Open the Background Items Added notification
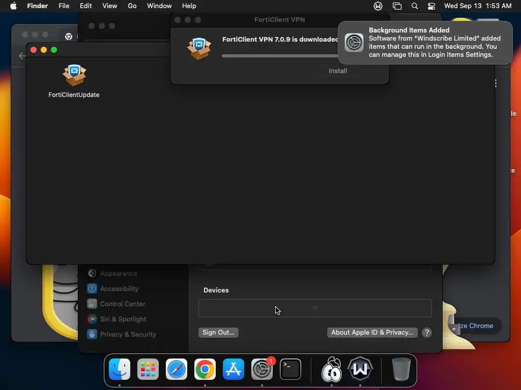Screen dimensions: 521x390 [425, 43]
